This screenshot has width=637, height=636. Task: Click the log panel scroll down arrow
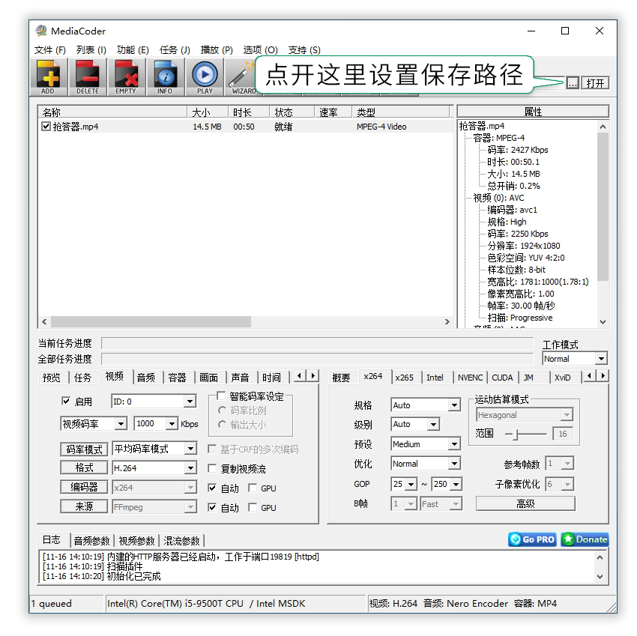600,576
